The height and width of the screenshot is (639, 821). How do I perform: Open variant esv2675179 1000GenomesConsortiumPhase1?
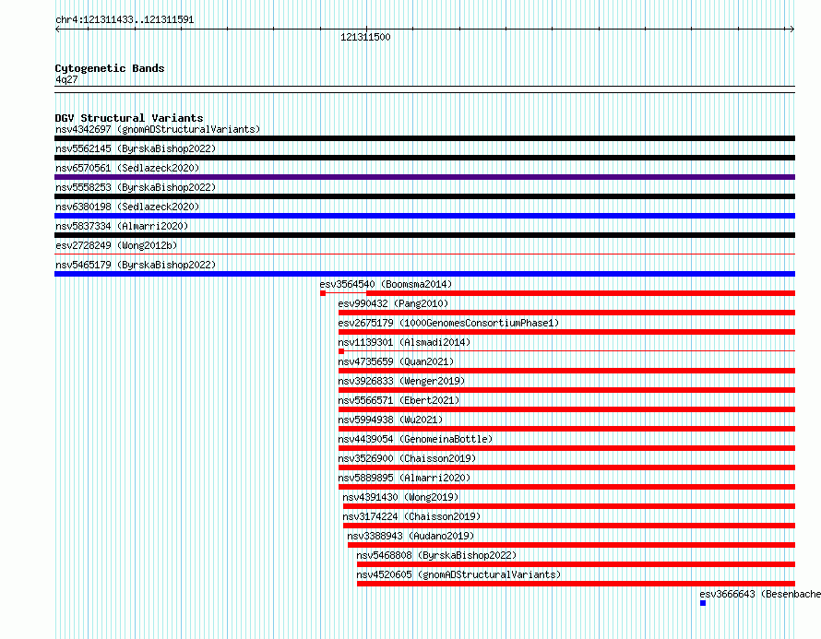(x=448, y=323)
